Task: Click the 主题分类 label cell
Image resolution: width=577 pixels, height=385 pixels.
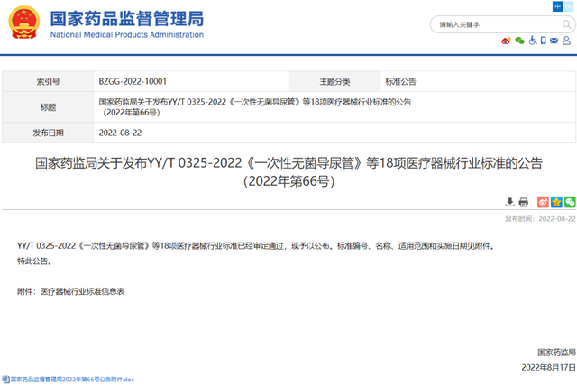Action: [334, 81]
